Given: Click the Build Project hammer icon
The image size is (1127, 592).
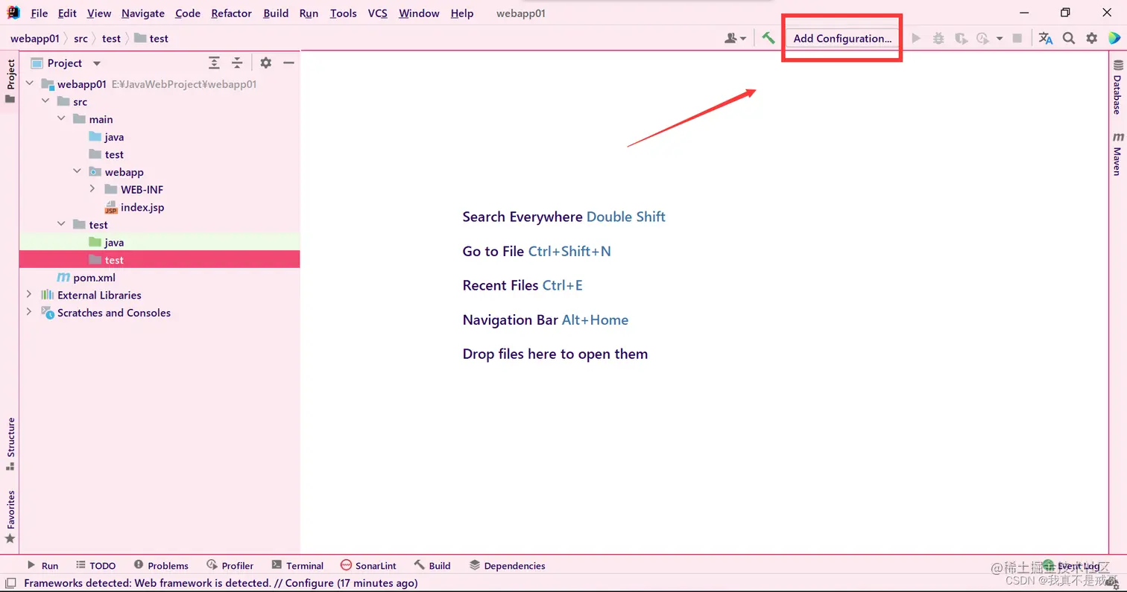Looking at the screenshot, I should click(x=768, y=38).
